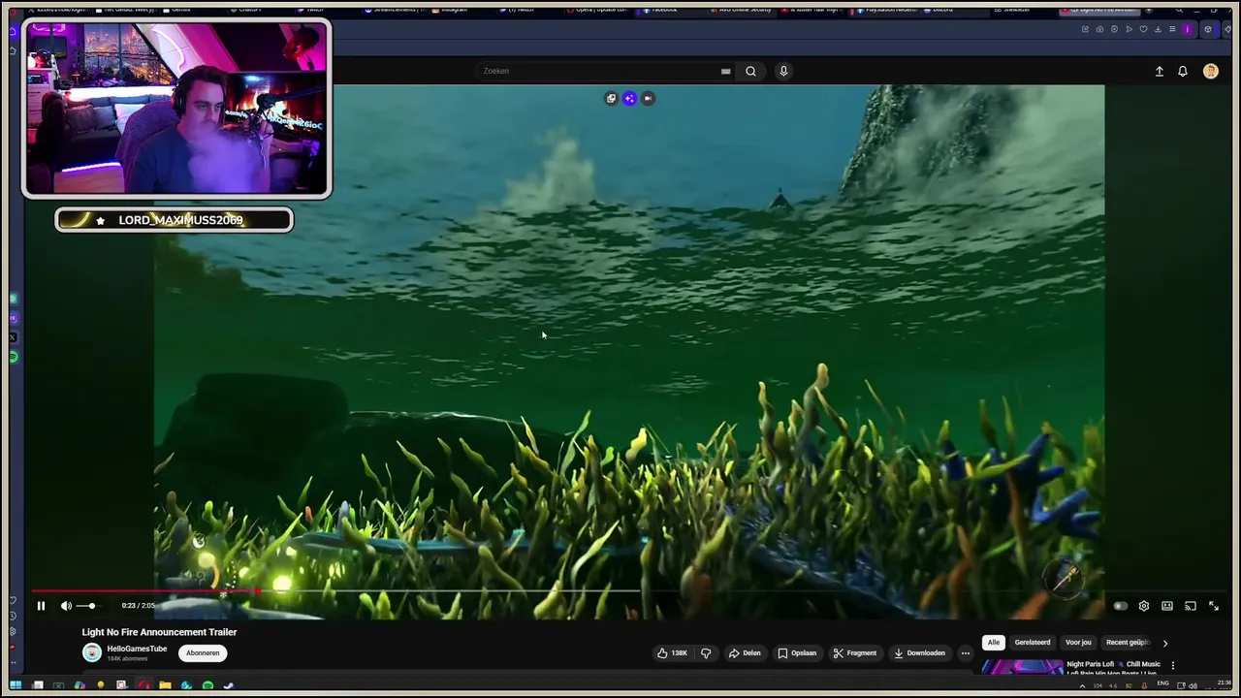Image resolution: width=1241 pixels, height=698 pixels.
Task: Open the Windows Start menu
Action: coord(16,685)
